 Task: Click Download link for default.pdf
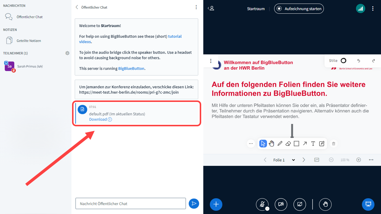[98, 119]
